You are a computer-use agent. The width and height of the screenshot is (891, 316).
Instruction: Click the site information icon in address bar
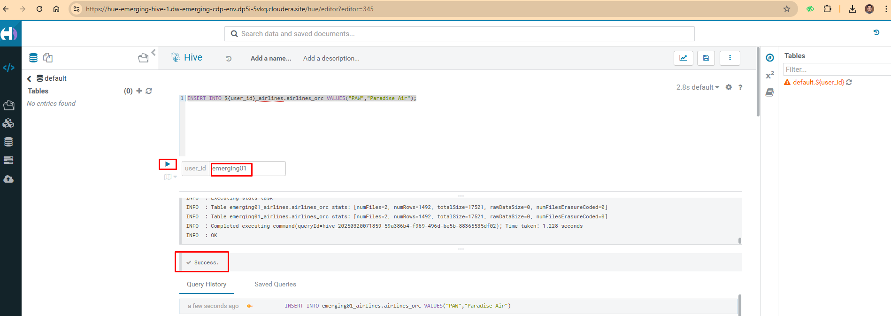coord(77,9)
